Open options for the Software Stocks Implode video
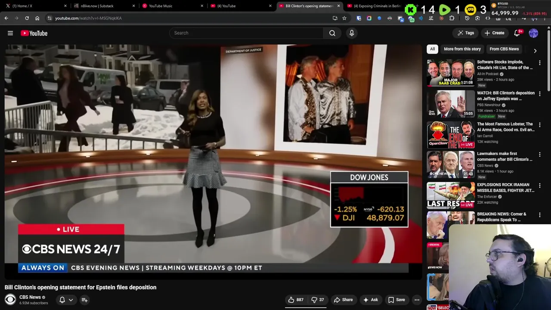 pyautogui.click(x=540, y=63)
